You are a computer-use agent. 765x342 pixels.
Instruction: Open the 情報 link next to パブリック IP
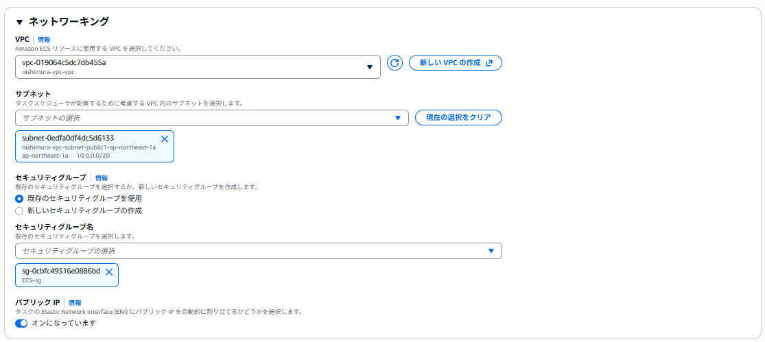(75, 302)
